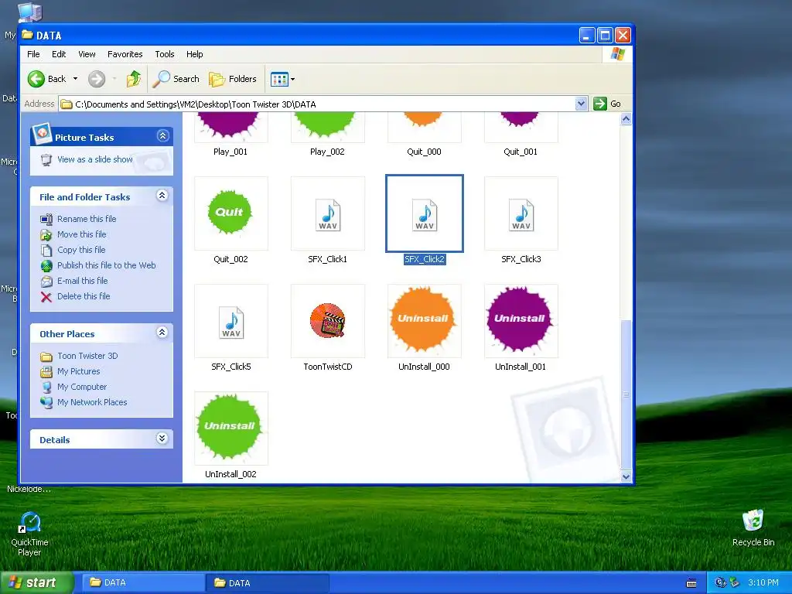This screenshot has height=594, width=792.
Task: Open the Favorites menu
Action: coord(125,54)
